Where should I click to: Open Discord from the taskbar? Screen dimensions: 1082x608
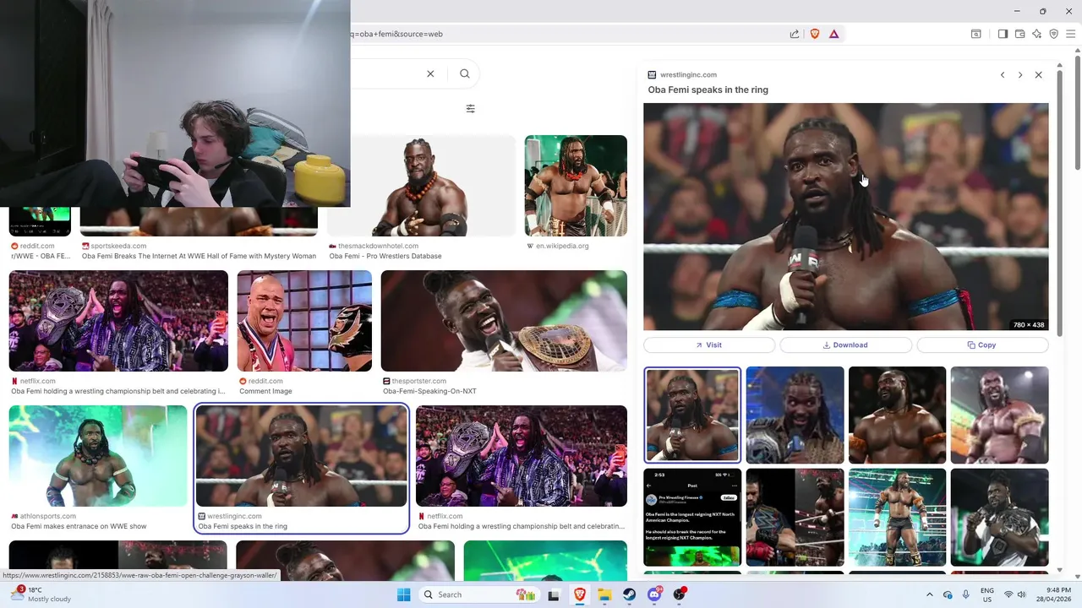click(x=654, y=594)
